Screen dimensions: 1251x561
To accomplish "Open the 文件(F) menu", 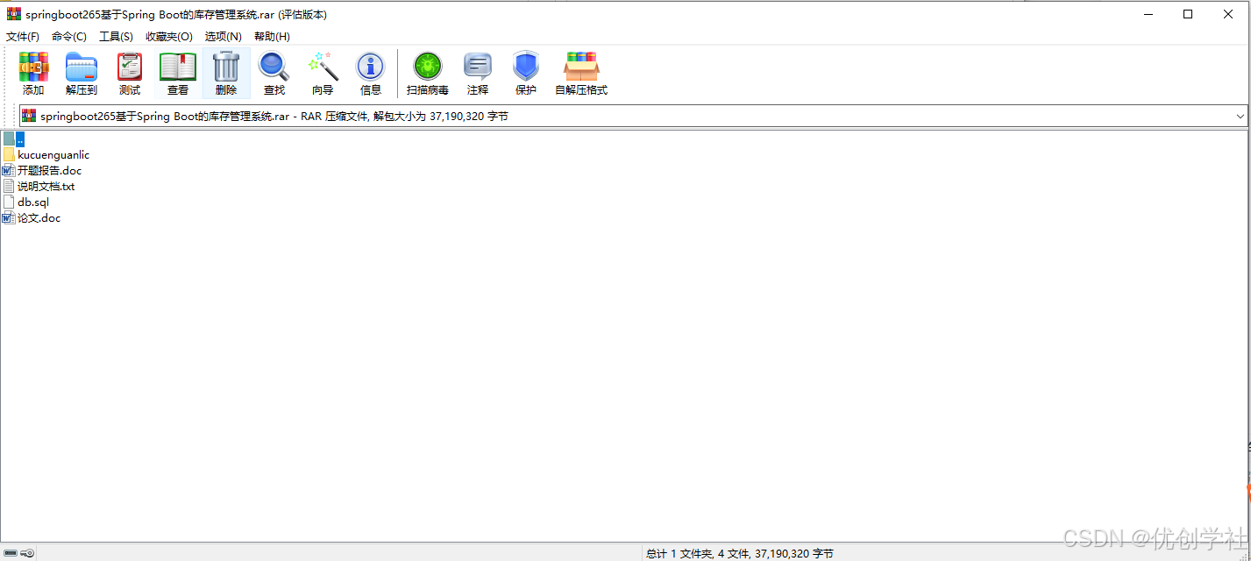I will 23,36.
